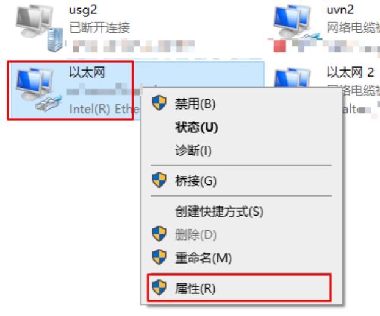The width and height of the screenshot is (380, 316).
Task: Click the 已断开连接 status text under usg2
Action: click(99, 27)
